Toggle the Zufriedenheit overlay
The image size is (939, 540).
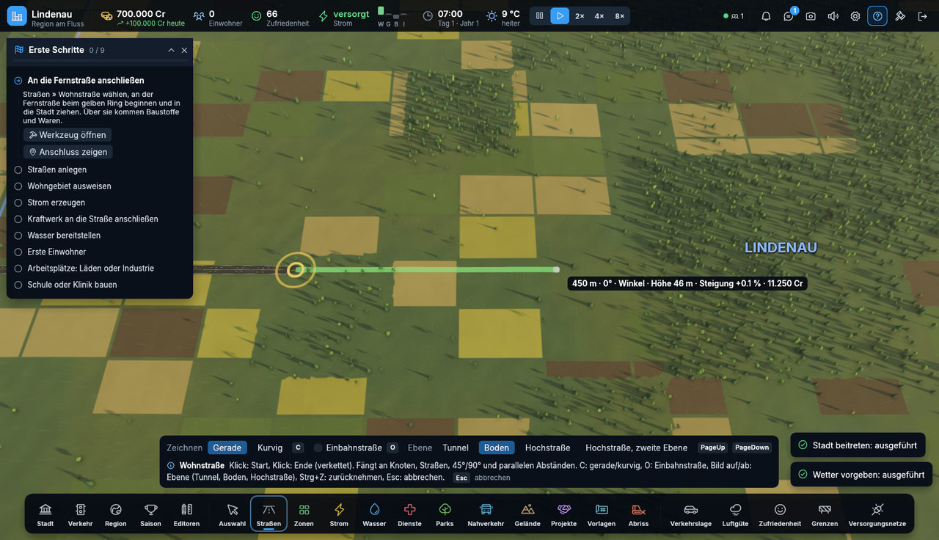tap(780, 514)
